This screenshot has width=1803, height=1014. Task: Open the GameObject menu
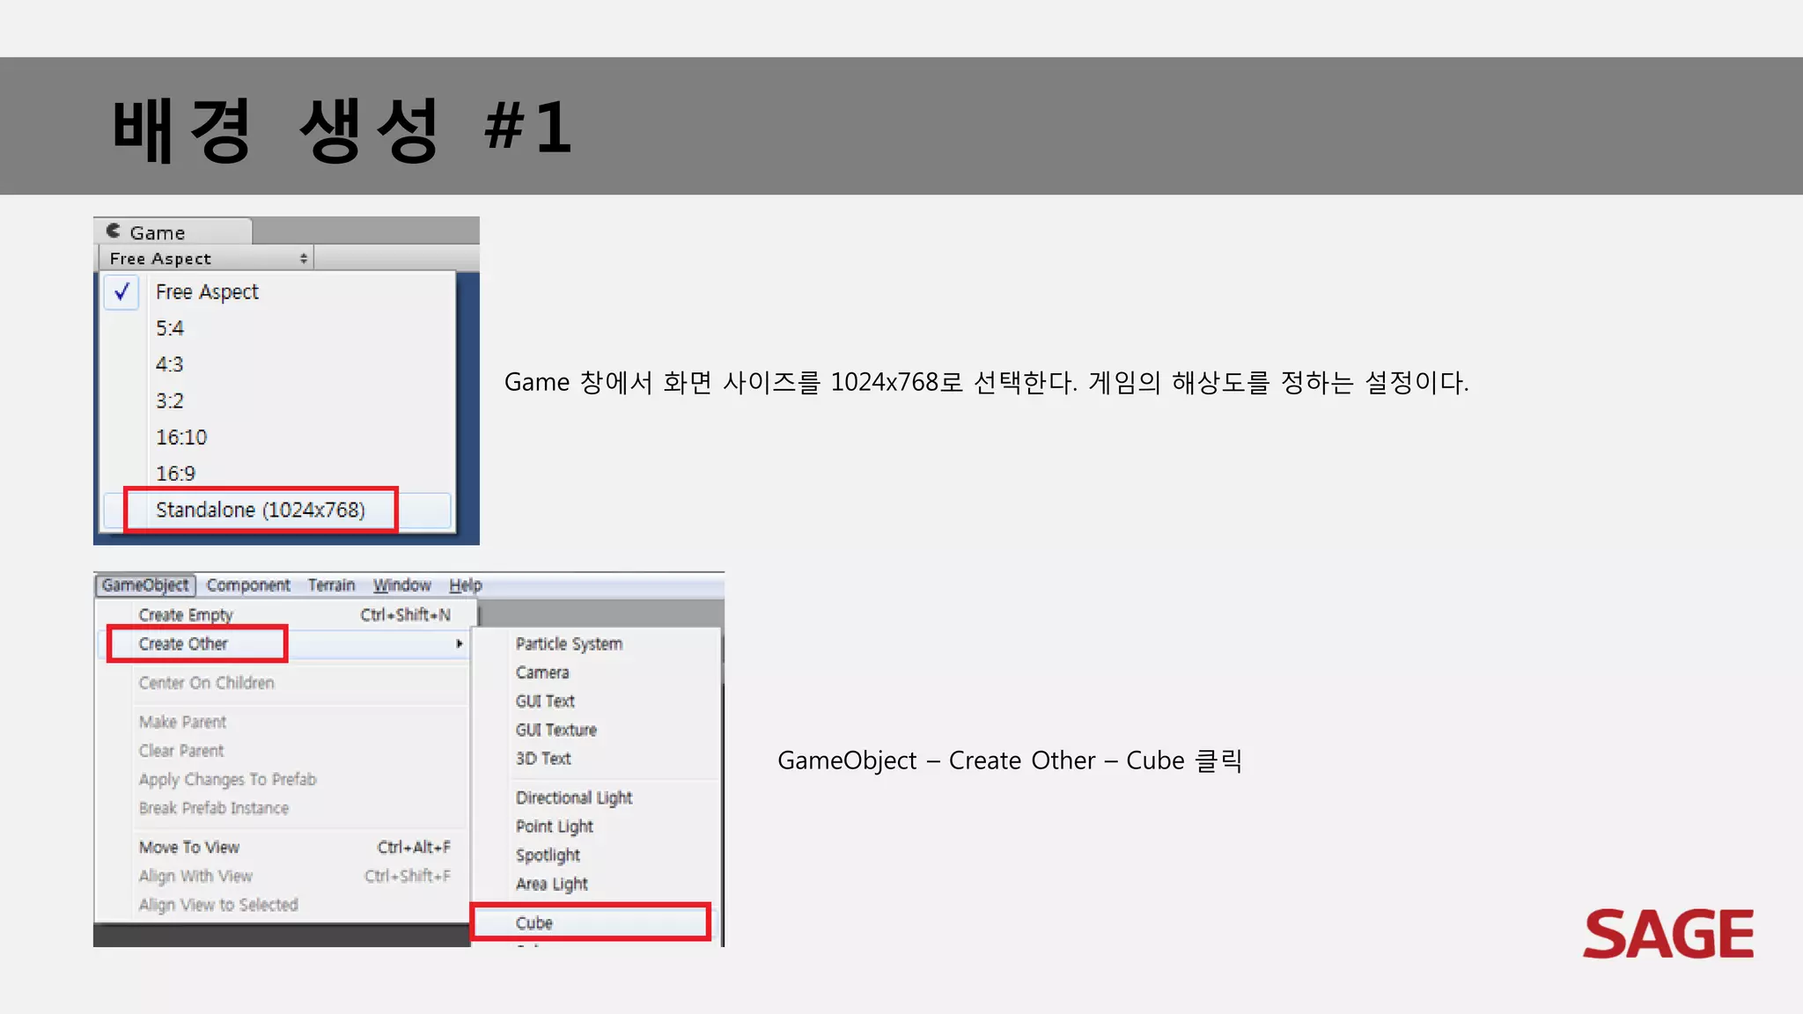[x=145, y=585]
